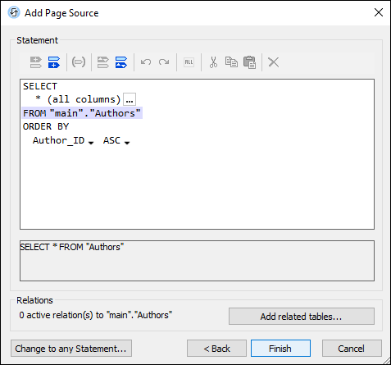Click the parentheses grouping icon

pyautogui.click(x=79, y=62)
